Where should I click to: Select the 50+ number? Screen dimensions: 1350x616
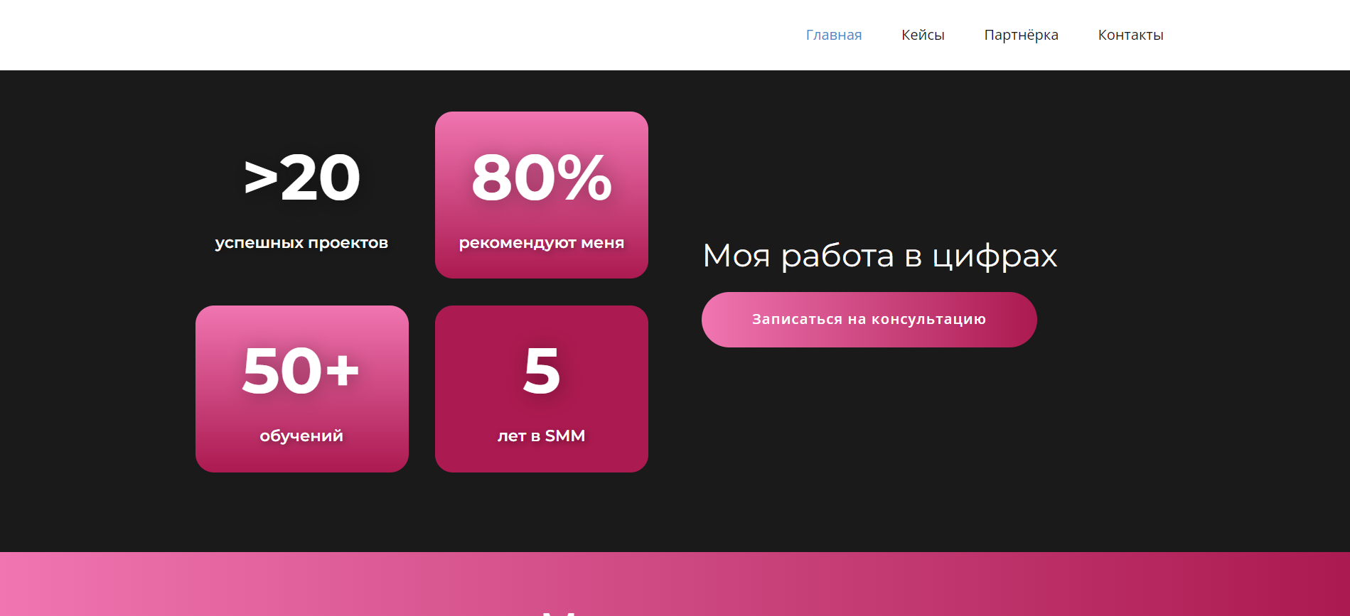point(301,370)
